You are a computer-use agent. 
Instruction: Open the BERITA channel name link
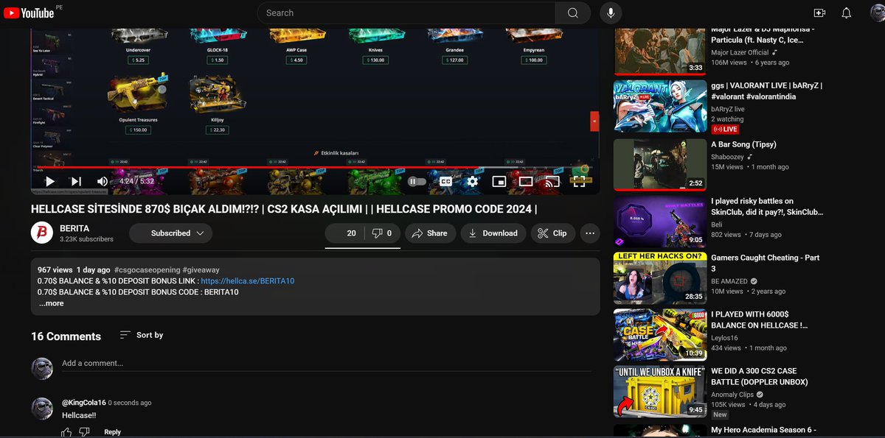(74, 228)
